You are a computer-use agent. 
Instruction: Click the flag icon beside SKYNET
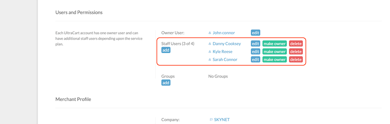click(x=211, y=120)
